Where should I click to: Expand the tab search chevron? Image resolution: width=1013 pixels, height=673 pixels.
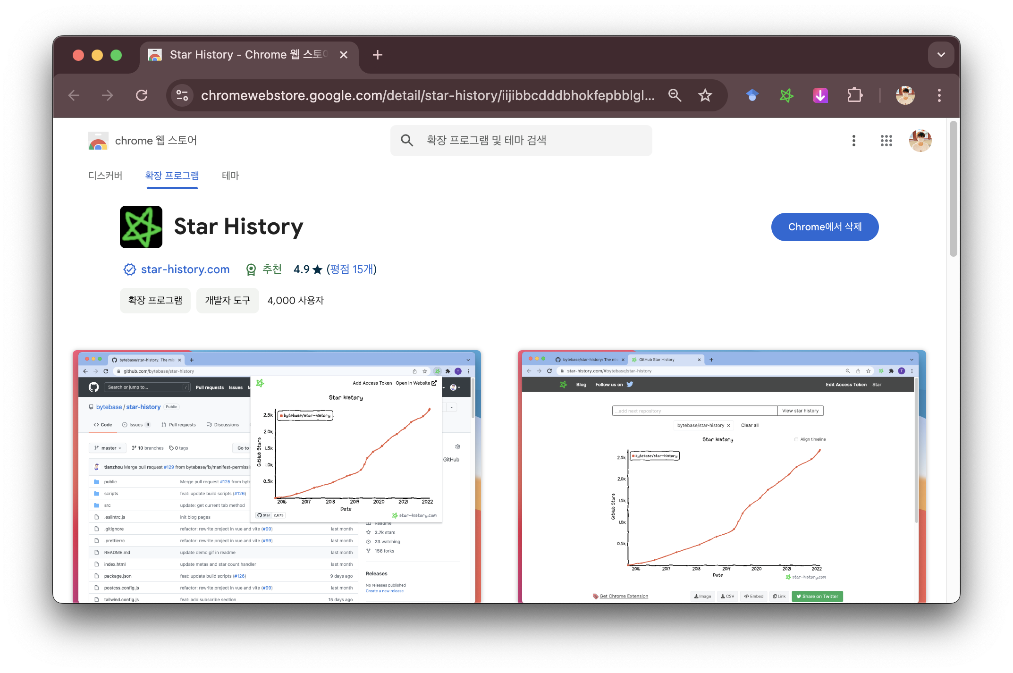tap(941, 55)
